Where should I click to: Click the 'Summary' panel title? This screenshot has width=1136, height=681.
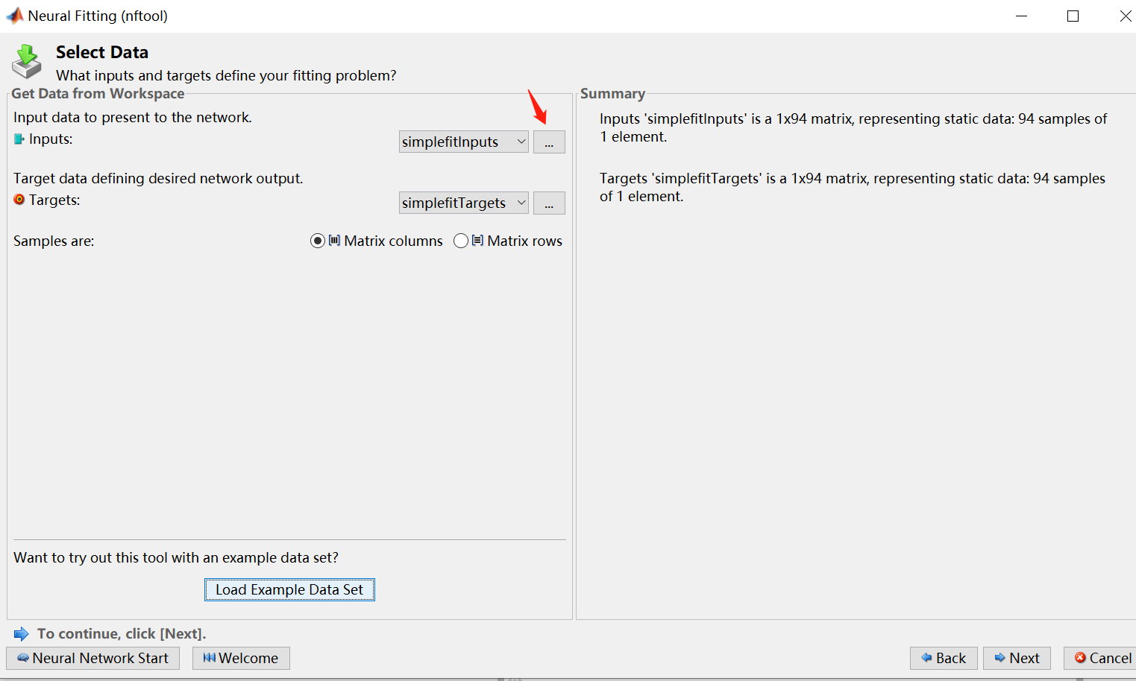point(612,93)
